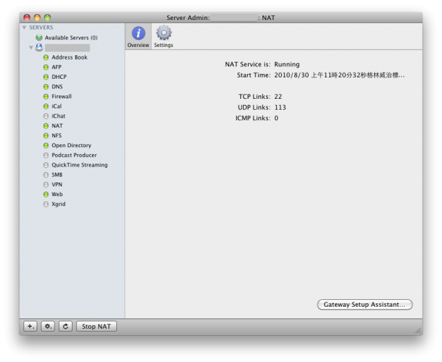Screen dimensions: 442x362
Task: Click the green zoom window button
Action: (48, 17)
